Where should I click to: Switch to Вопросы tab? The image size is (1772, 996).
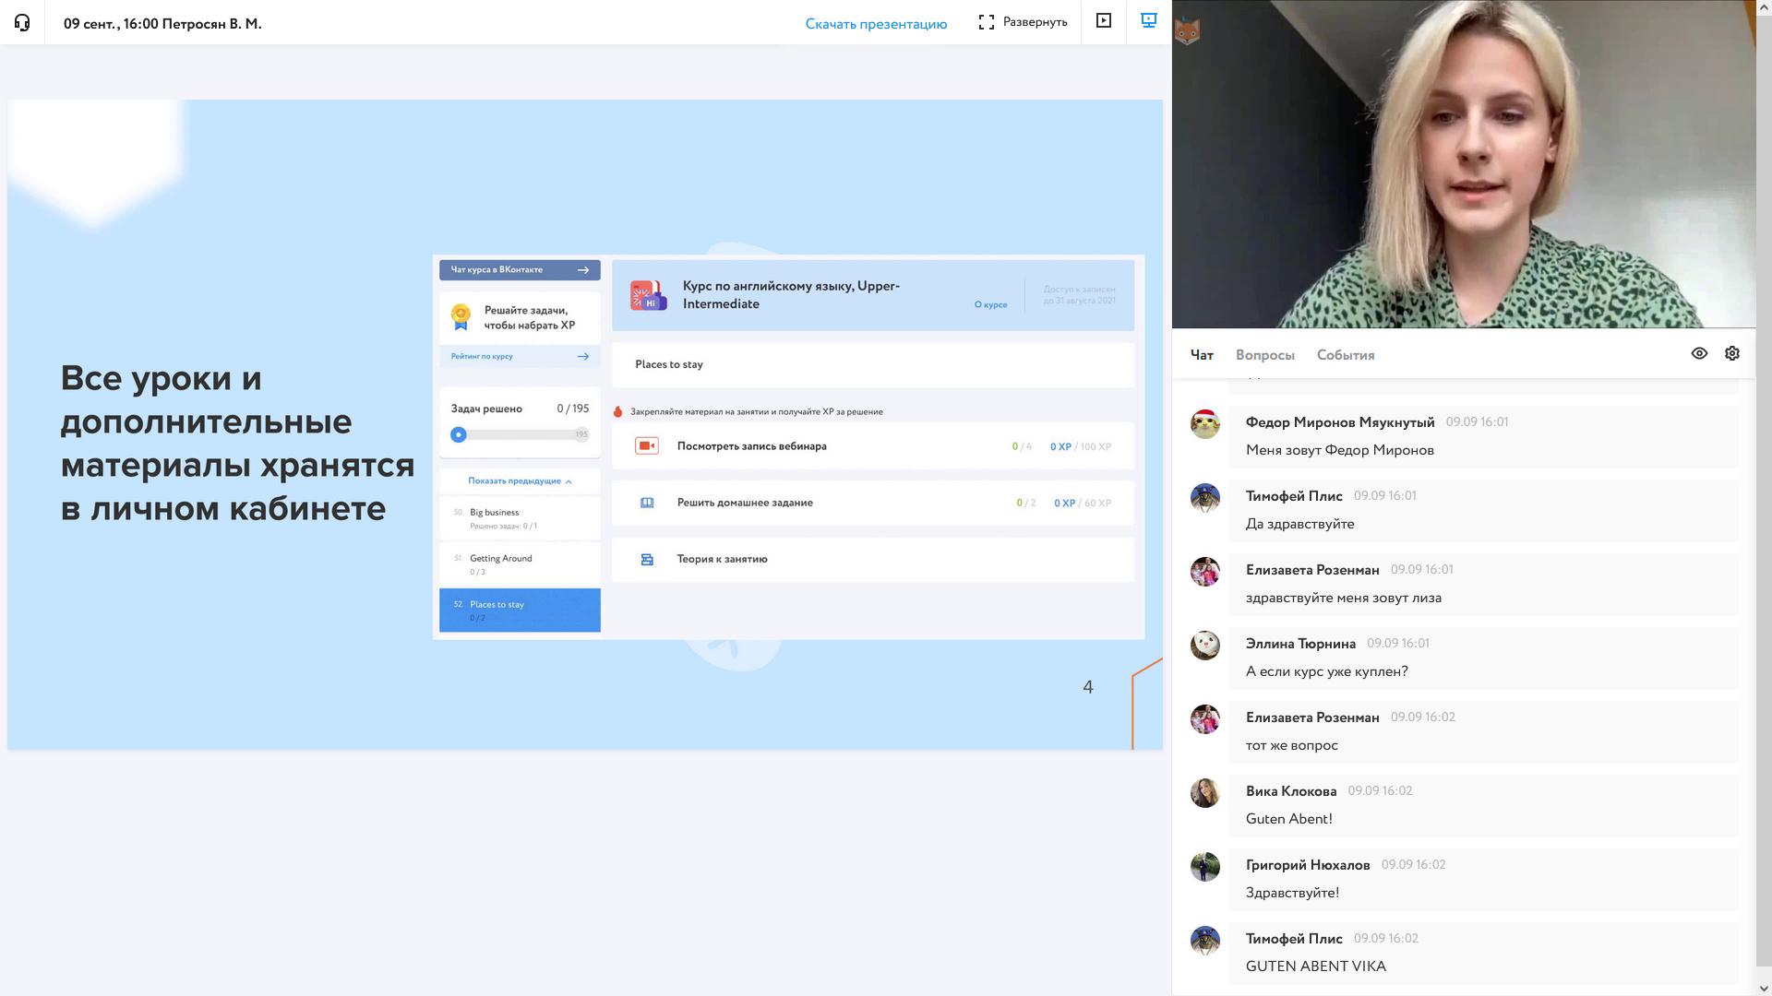tap(1264, 355)
